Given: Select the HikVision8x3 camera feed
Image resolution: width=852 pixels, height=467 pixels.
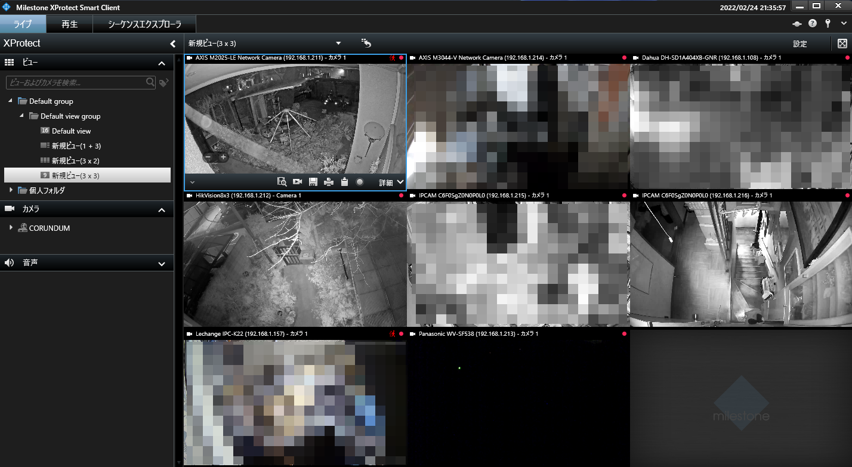Looking at the screenshot, I should point(295,264).
